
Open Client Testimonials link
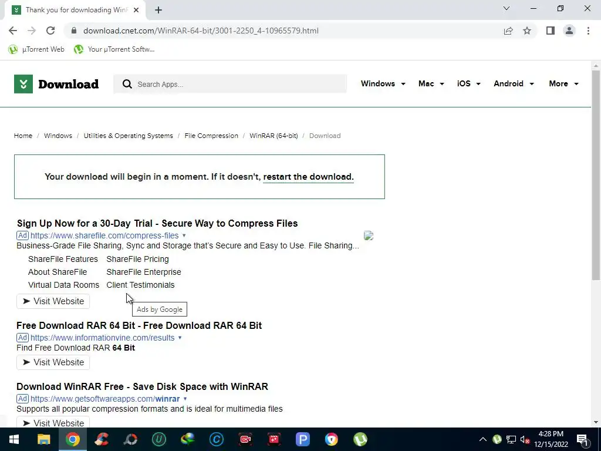(140, 285)
